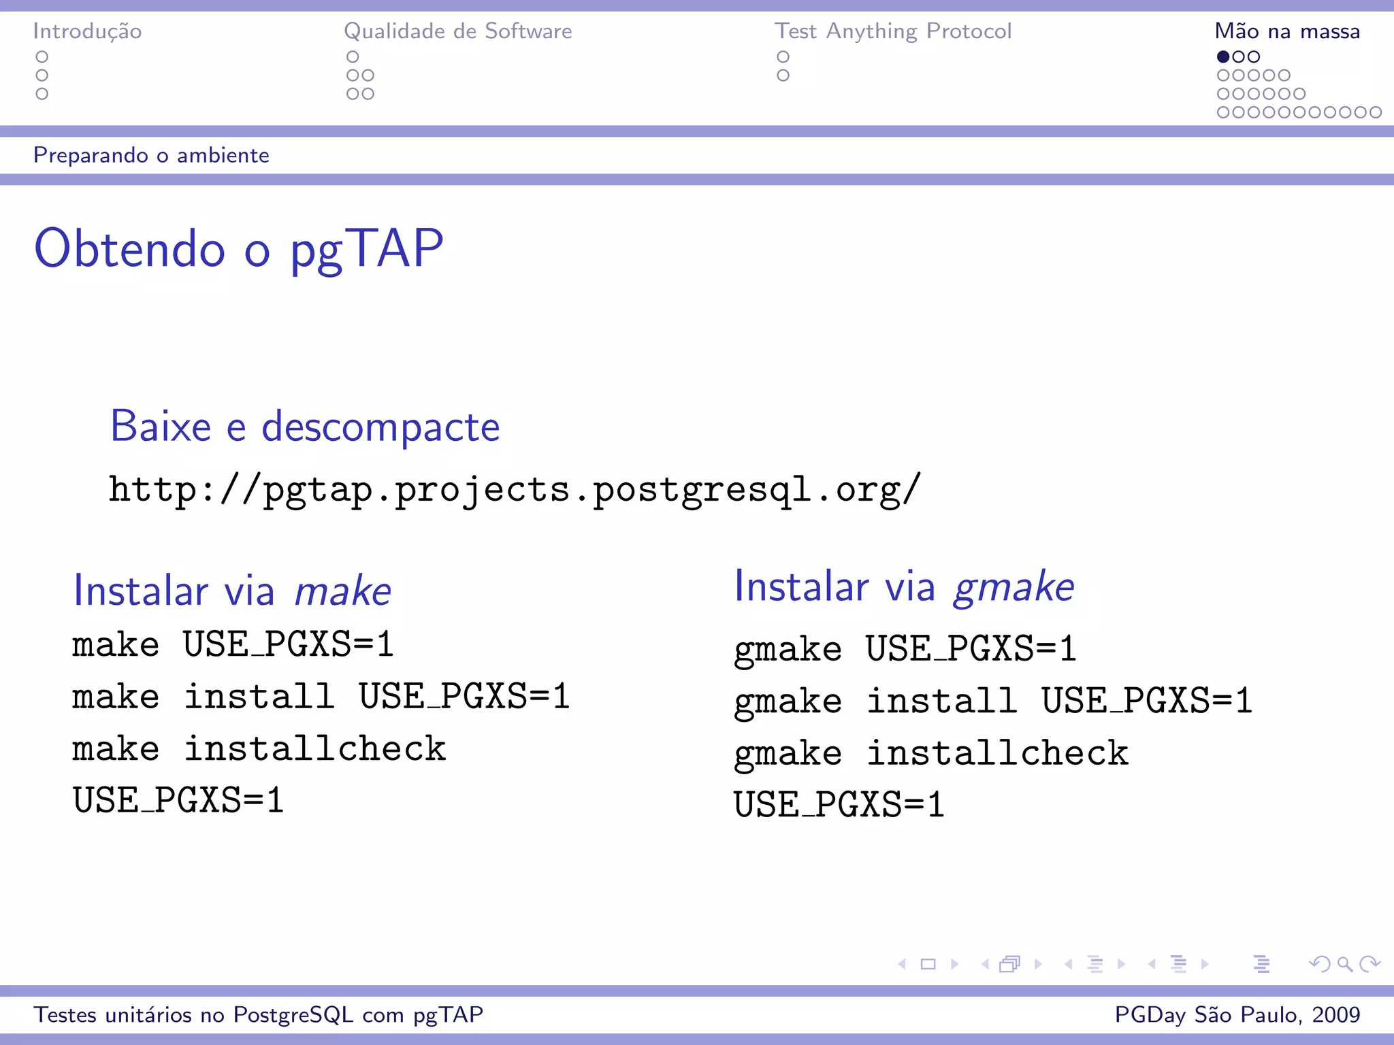Open the Introdução section
Screen dimensions: 1394x1045
88,31
